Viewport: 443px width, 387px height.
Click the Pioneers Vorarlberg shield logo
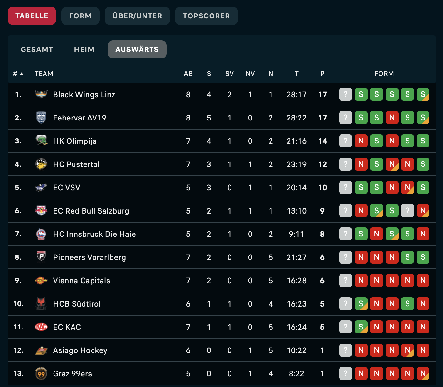click(41, 257)
